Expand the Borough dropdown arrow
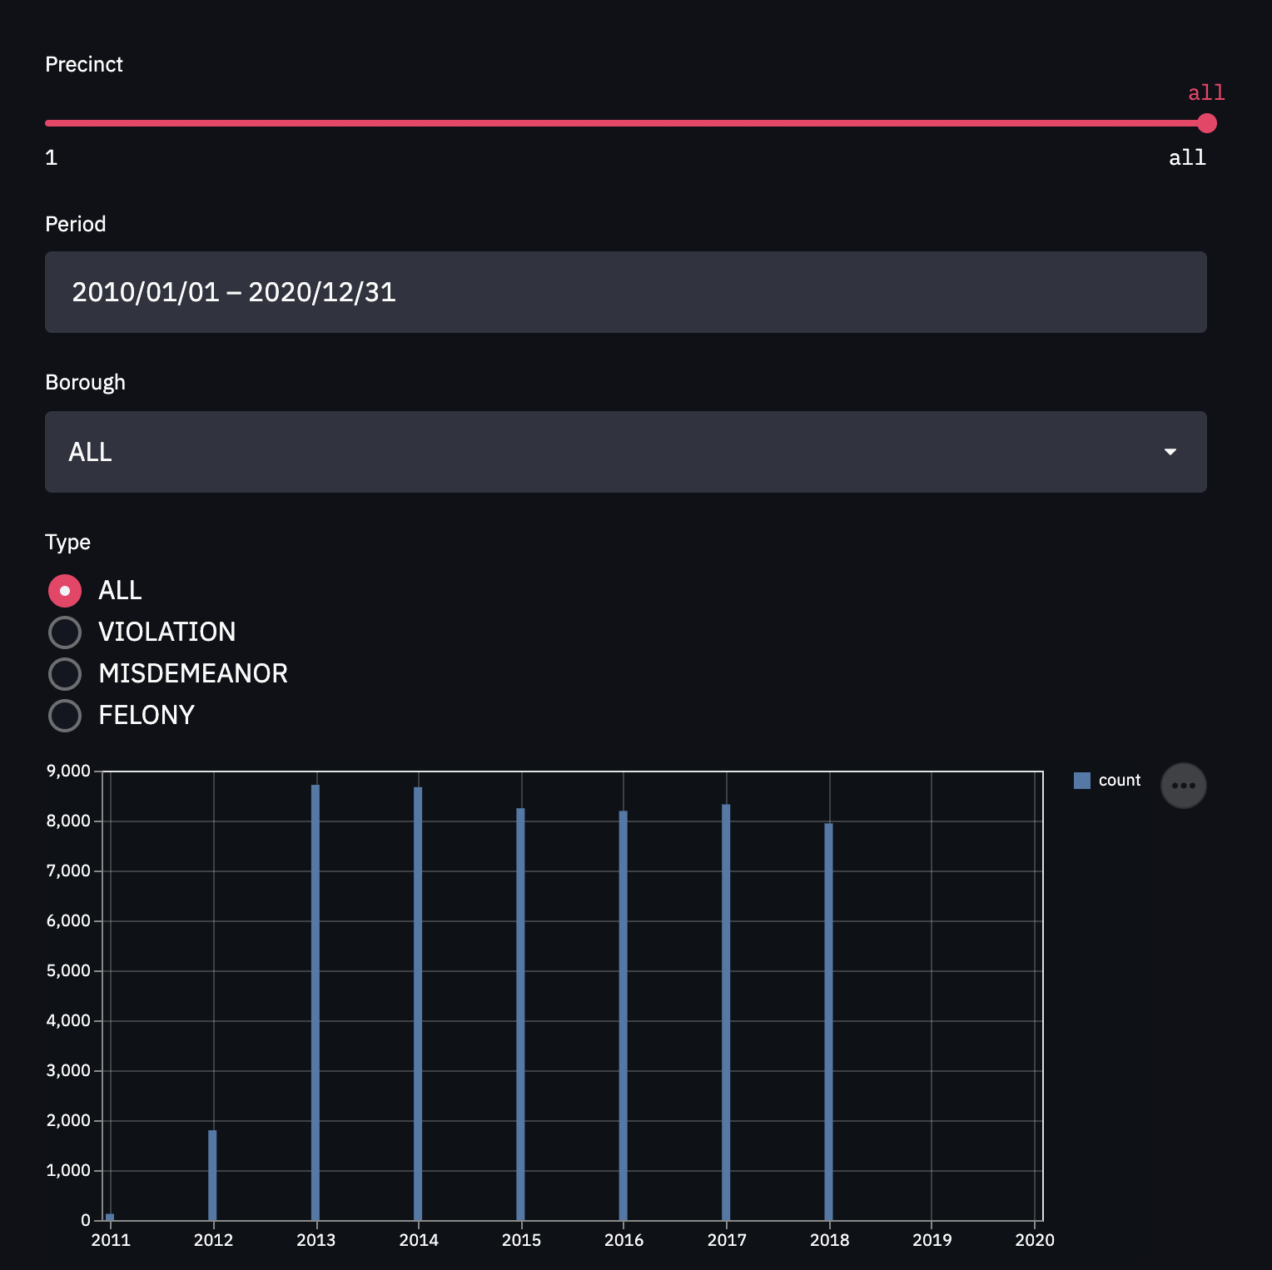The width and height of the screenshot is (1272, 1270). coord(1170,452)
